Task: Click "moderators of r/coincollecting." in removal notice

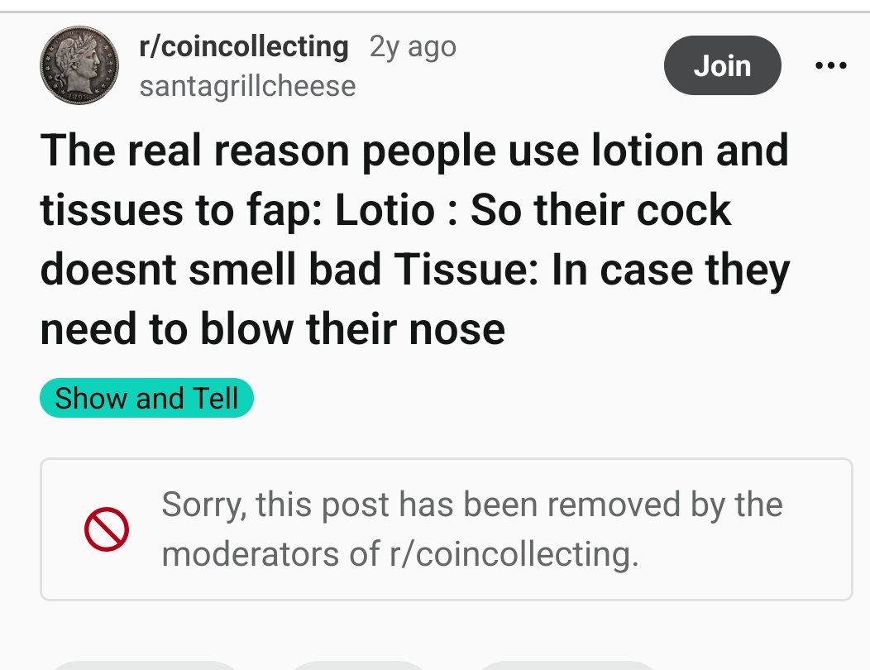Action: pos(400,553)
